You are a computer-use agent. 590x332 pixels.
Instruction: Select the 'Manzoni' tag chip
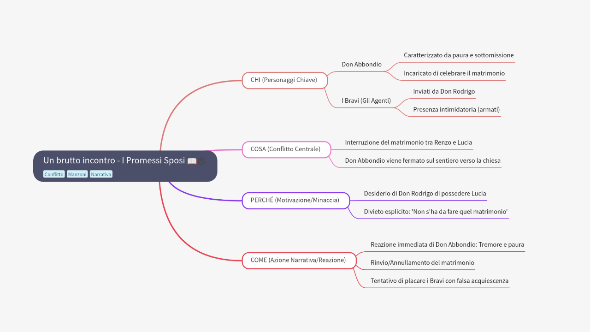click(x=77, y=174)
